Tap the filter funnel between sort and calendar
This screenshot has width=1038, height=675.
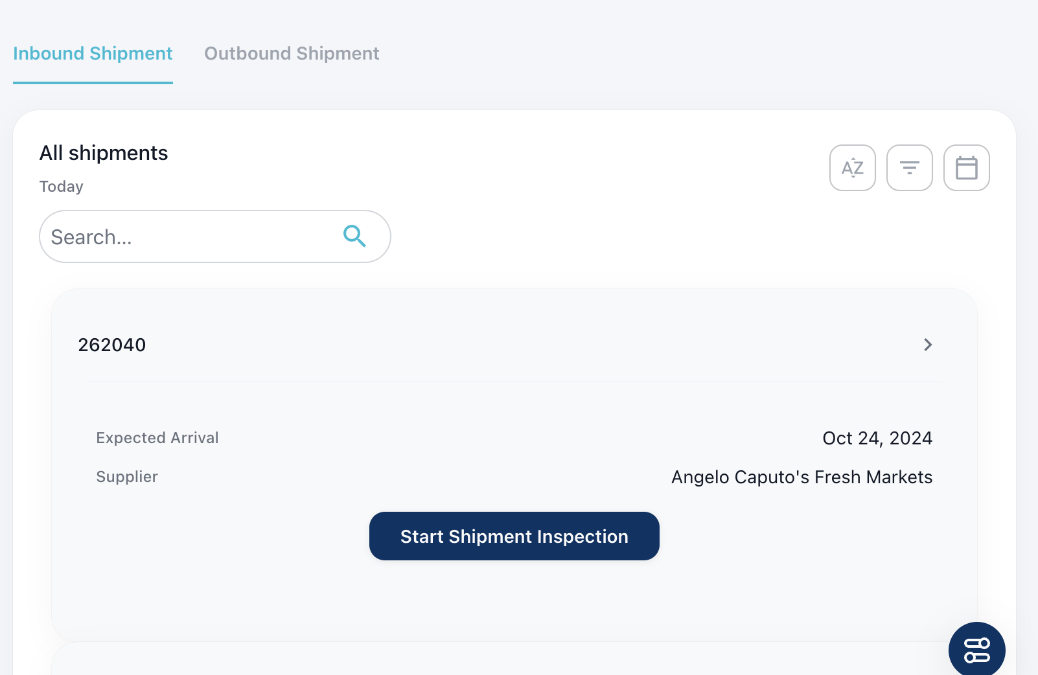[910, 168]
